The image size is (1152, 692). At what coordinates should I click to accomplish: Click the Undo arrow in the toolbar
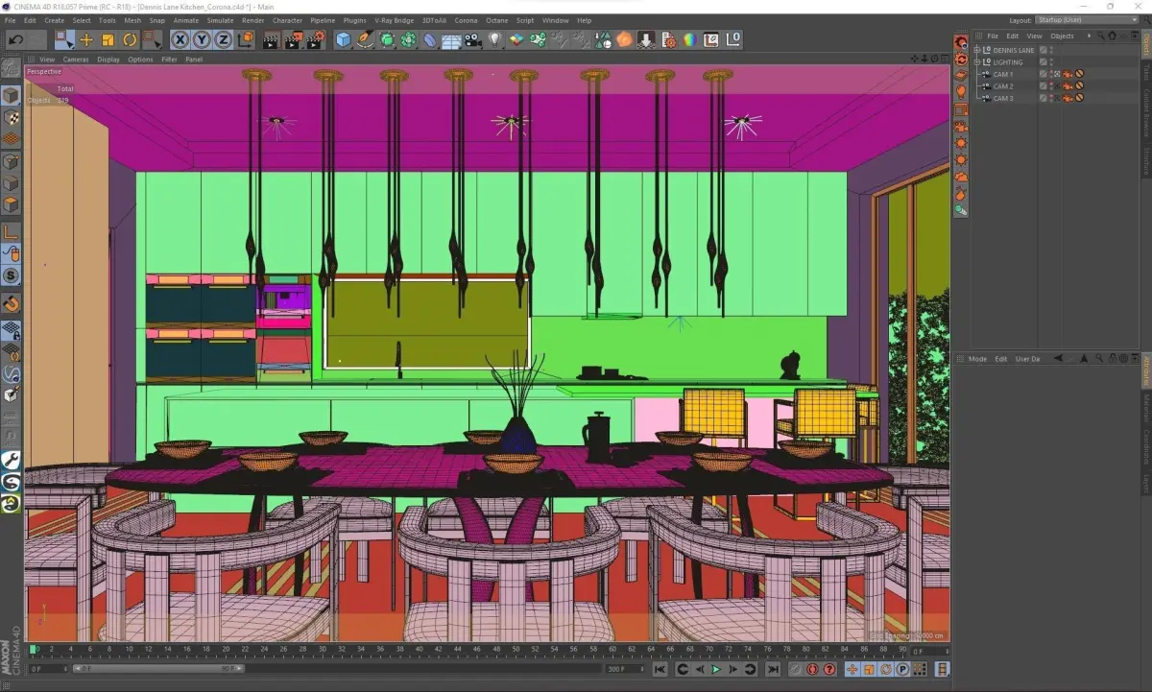[x=15, y=39]
